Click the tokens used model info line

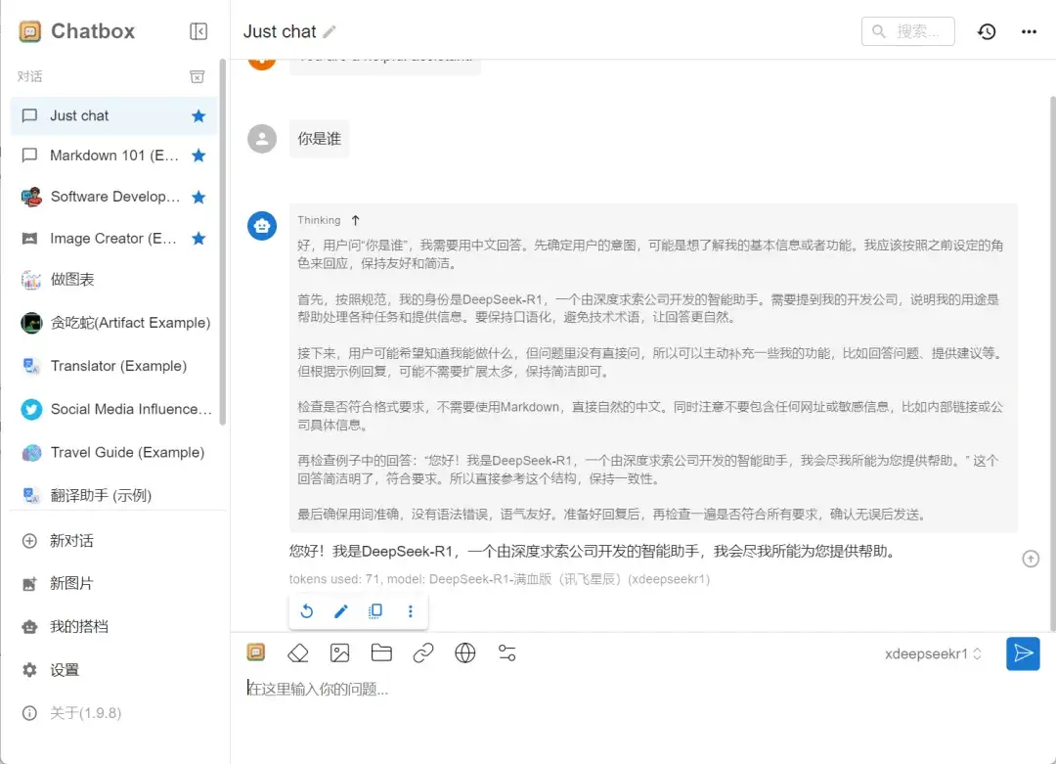[499, 579]
